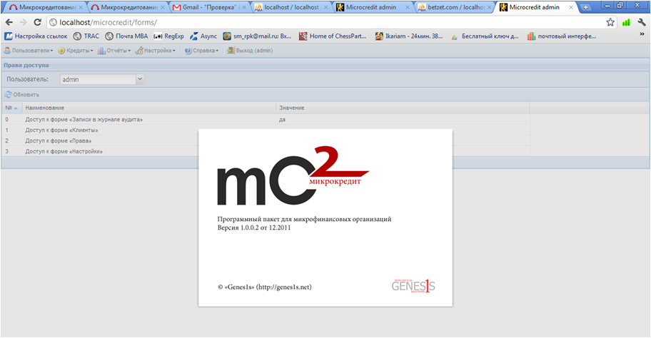Switch to second Микрокредитование tab

pyautogui.click(x=128, y=7)
